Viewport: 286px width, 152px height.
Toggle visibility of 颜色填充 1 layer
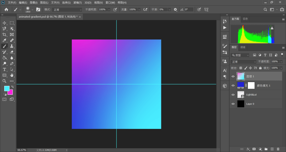click(233, 86)
